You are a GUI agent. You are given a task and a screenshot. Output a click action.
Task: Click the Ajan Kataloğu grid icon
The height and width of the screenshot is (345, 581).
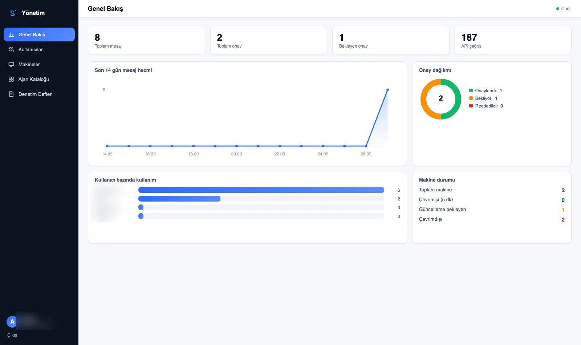tap(11, 79)
